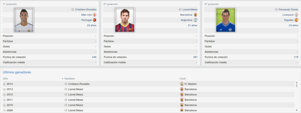Click info icon beside Fernando Torres
This screenshot has width=301, height=113.
(x=276, y=9)
